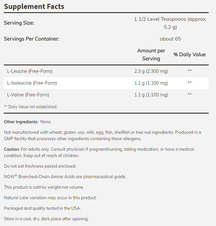Click the about 65 servings value
The height and width of the screenshot is (226, 216).
tap(170, 39)
